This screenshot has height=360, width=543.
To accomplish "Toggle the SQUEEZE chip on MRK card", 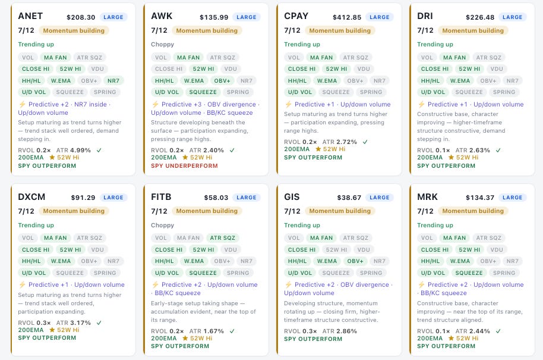I will [x=469, y=273].
